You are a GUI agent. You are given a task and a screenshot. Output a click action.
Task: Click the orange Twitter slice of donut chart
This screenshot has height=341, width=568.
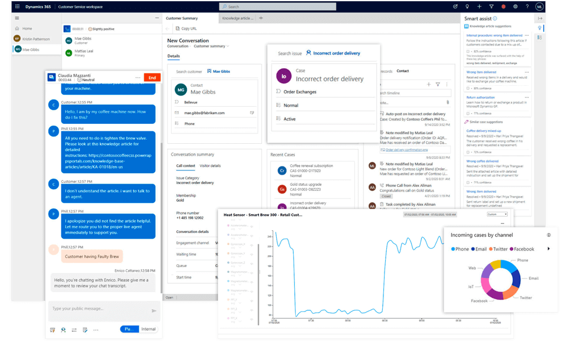511,292
